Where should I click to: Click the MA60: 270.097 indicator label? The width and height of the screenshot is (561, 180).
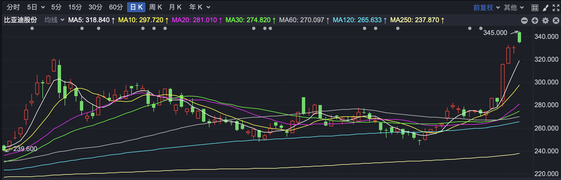click(304, 20)
